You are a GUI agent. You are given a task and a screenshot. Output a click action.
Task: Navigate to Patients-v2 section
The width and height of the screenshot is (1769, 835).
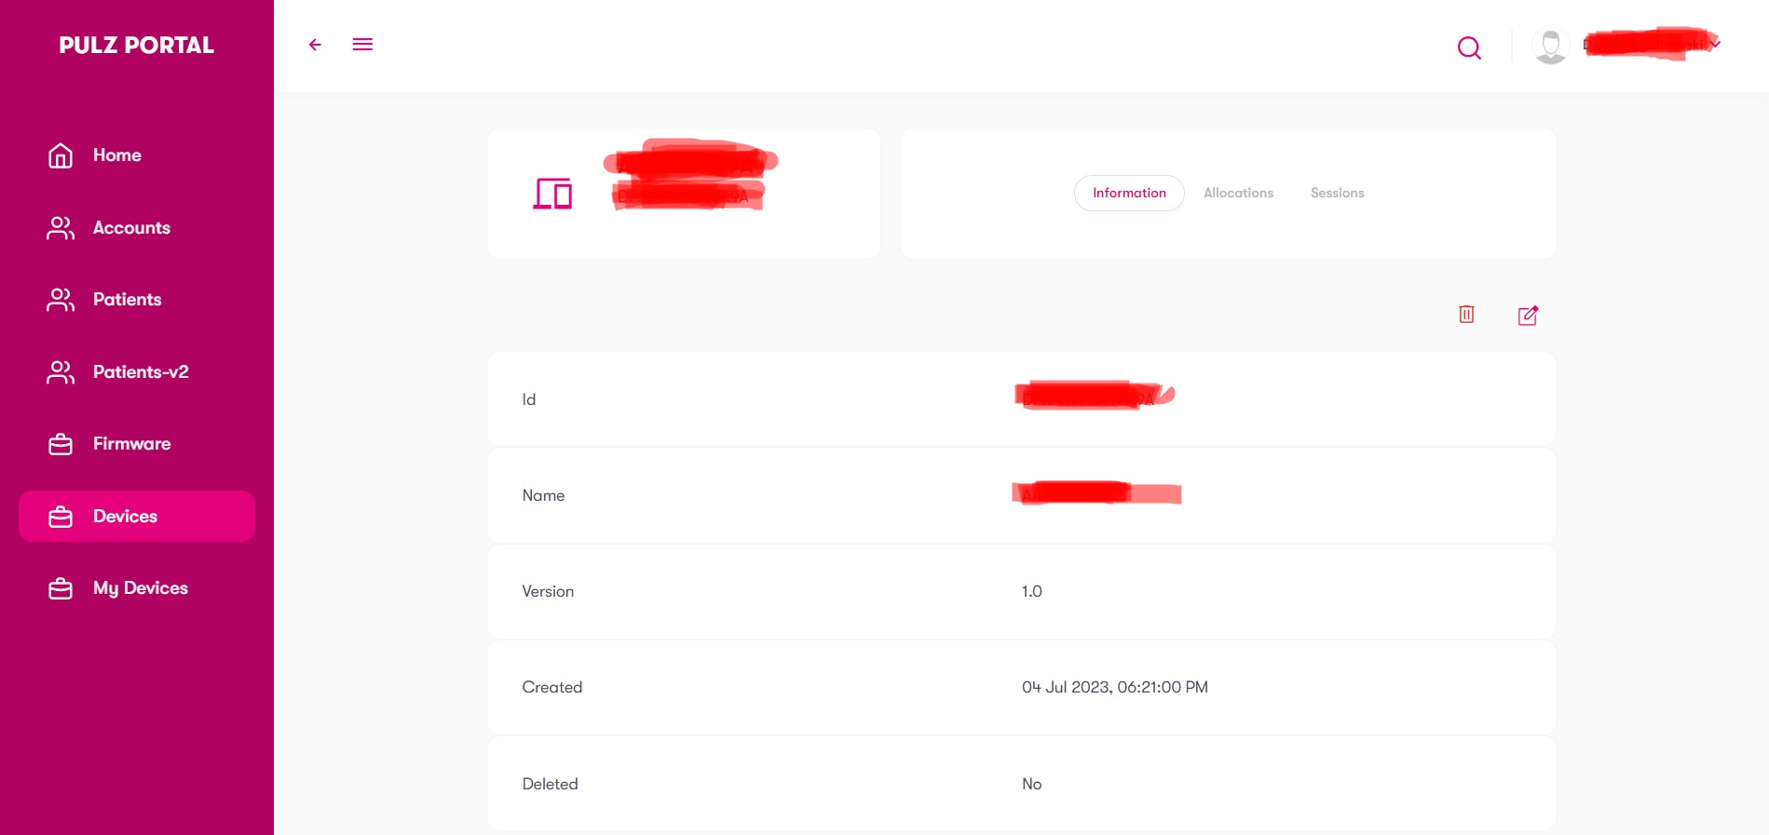[x=141, y=372]
